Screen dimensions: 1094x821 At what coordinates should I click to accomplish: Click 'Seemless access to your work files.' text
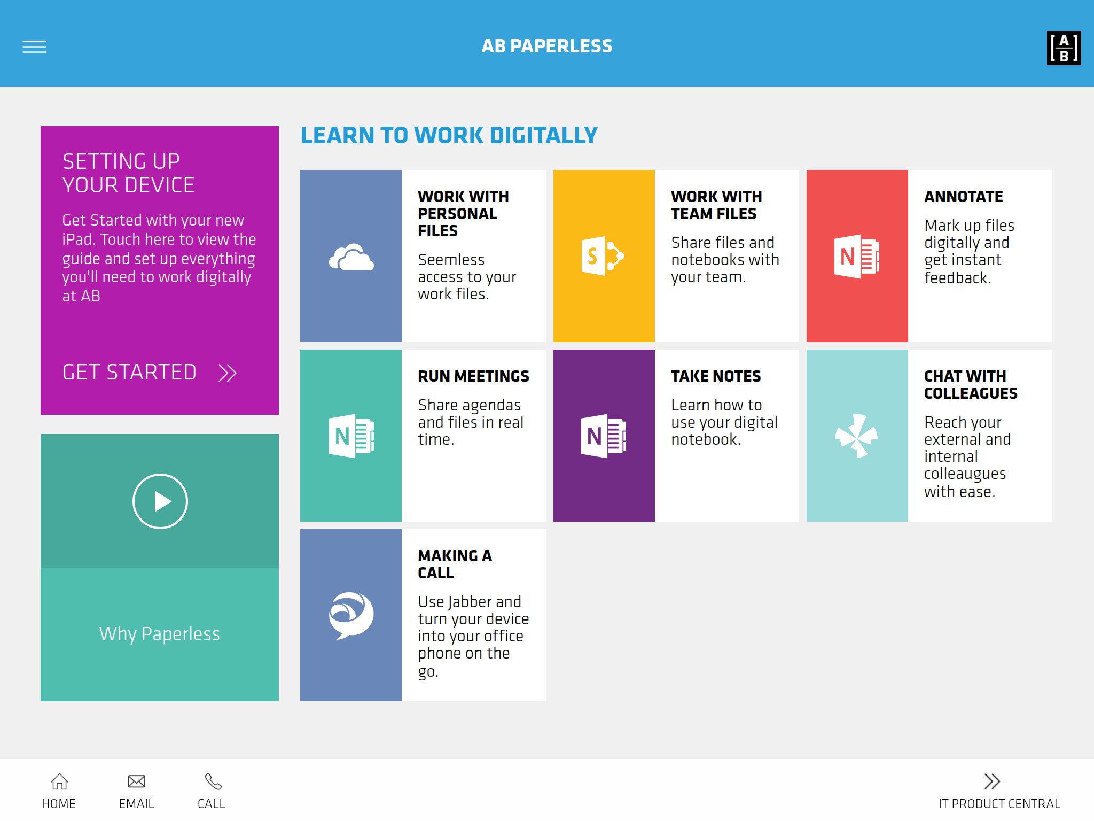point(467,277)
